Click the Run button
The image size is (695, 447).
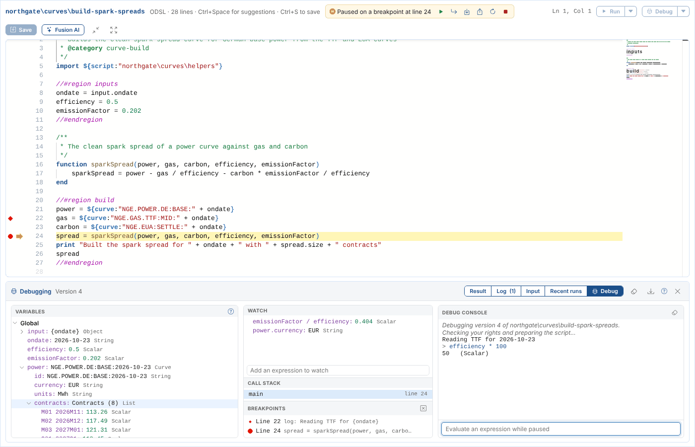point(611,11)
